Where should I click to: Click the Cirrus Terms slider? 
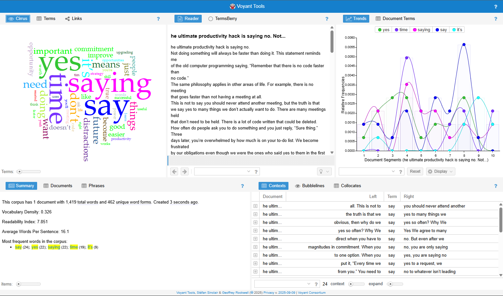click(x=29, y=171)
